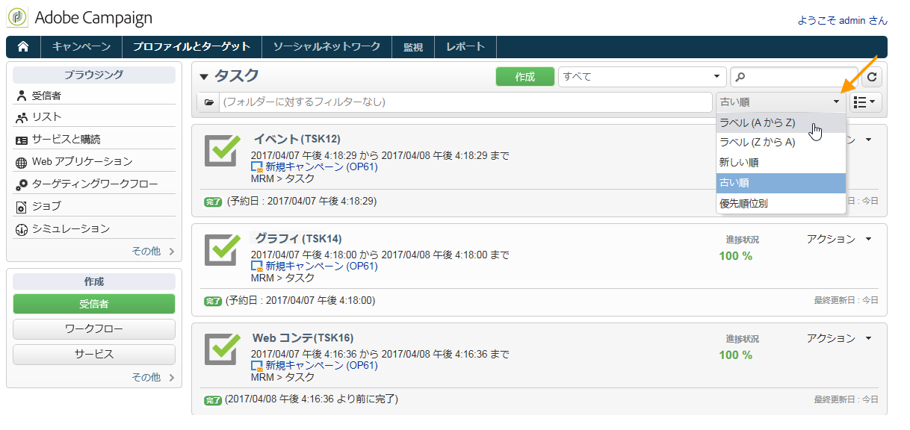Viewport: 910px width, 430px height.
Task: Open the folder filter icon
Action: point(209,102)
